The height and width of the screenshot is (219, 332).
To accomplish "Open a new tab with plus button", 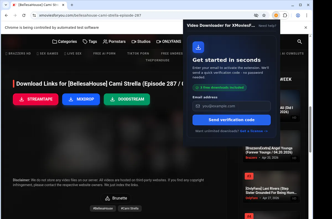I will [72, 5].
